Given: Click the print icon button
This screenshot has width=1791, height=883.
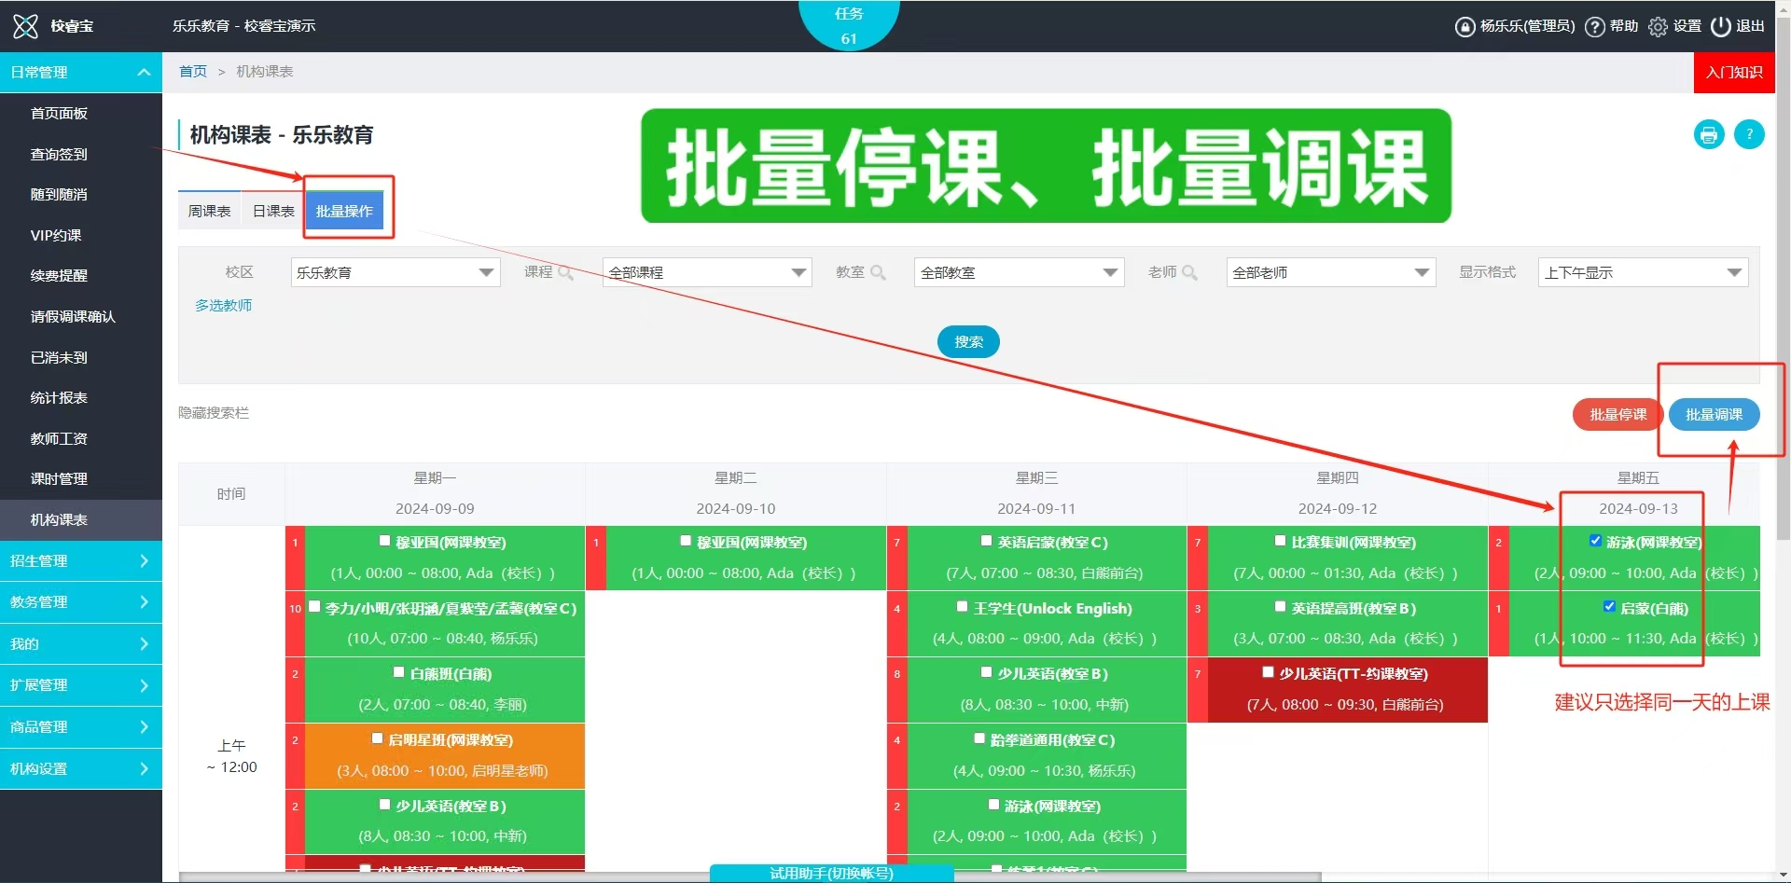Looking at the screenshot, I should 1708,135.
